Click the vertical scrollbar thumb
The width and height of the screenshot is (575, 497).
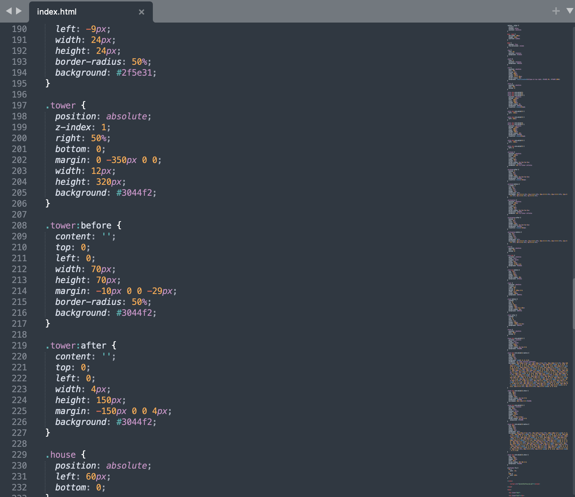pyautogui.click(x=574, y=304)
